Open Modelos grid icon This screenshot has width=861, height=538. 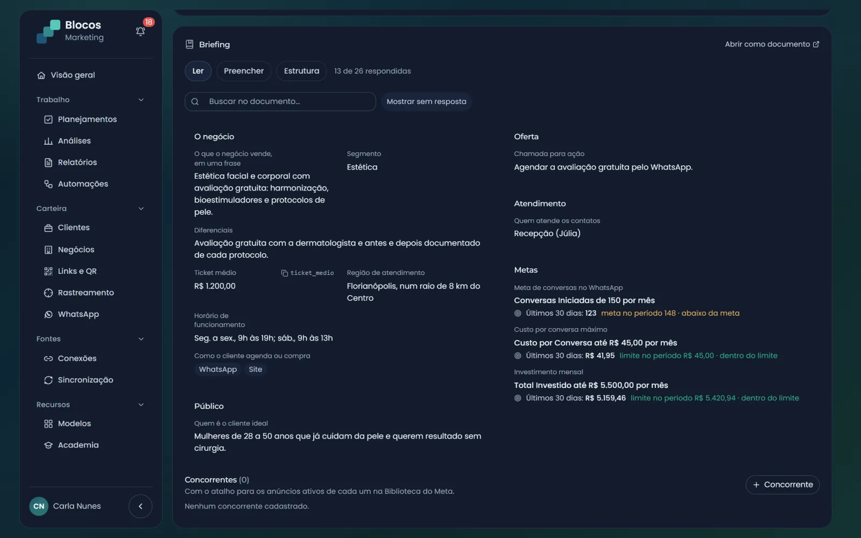click(48, 423)
